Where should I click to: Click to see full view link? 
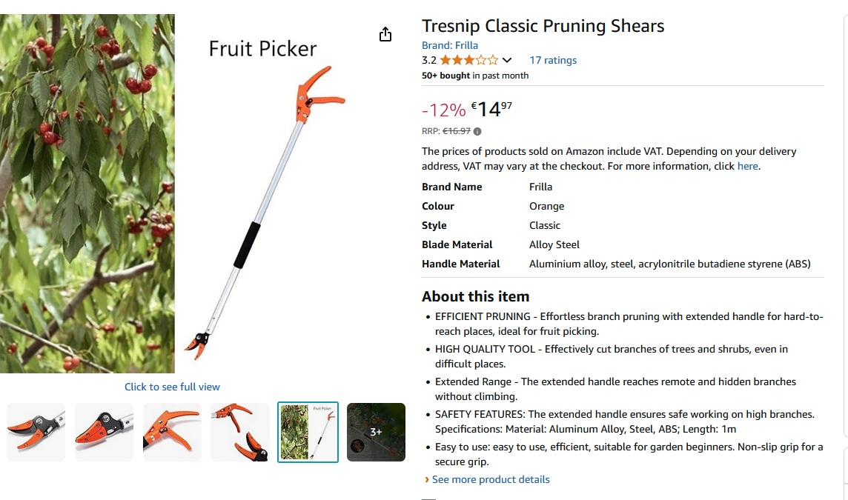click(172, 387)
